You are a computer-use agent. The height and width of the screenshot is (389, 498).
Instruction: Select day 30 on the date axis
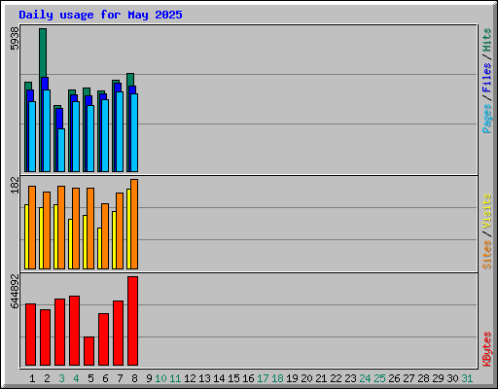[453, 378]
